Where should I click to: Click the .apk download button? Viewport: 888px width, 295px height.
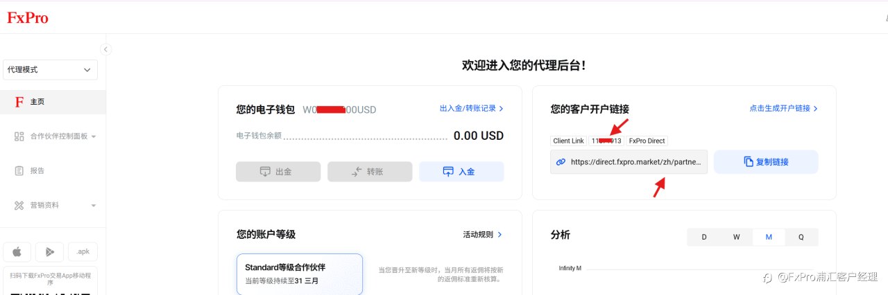click(83, 251)
